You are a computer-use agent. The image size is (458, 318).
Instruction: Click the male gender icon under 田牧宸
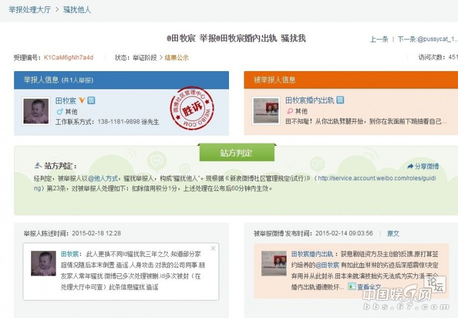59,111
